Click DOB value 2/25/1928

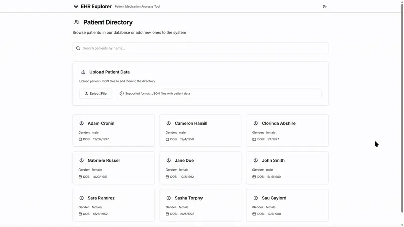point(187,214)
